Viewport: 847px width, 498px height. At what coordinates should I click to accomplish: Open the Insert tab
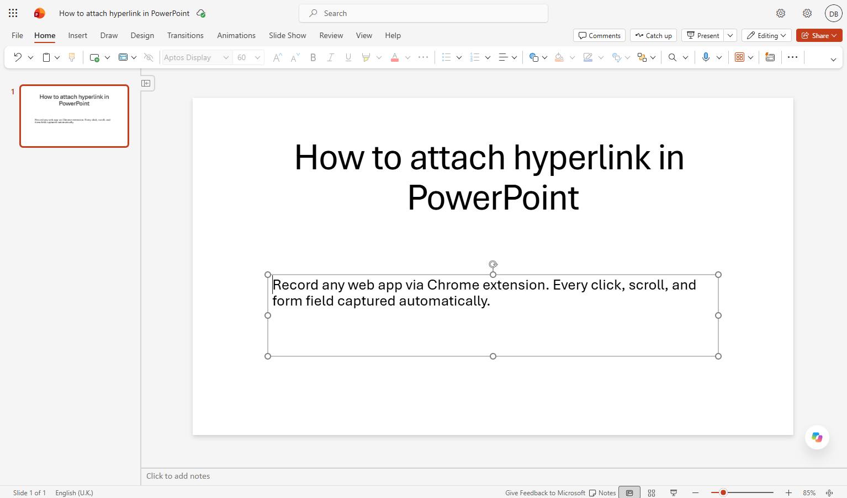(78, 35)
